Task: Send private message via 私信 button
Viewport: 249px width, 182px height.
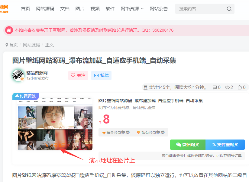Action: coord(101,75)
